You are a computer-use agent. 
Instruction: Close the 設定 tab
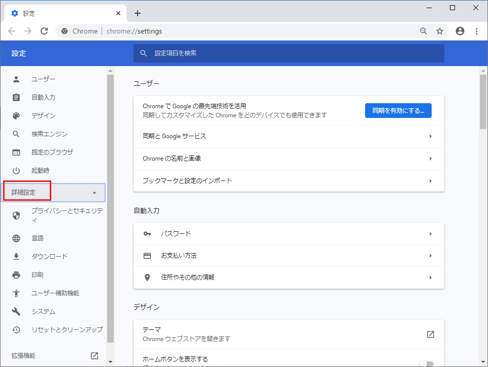coord(118,13)
